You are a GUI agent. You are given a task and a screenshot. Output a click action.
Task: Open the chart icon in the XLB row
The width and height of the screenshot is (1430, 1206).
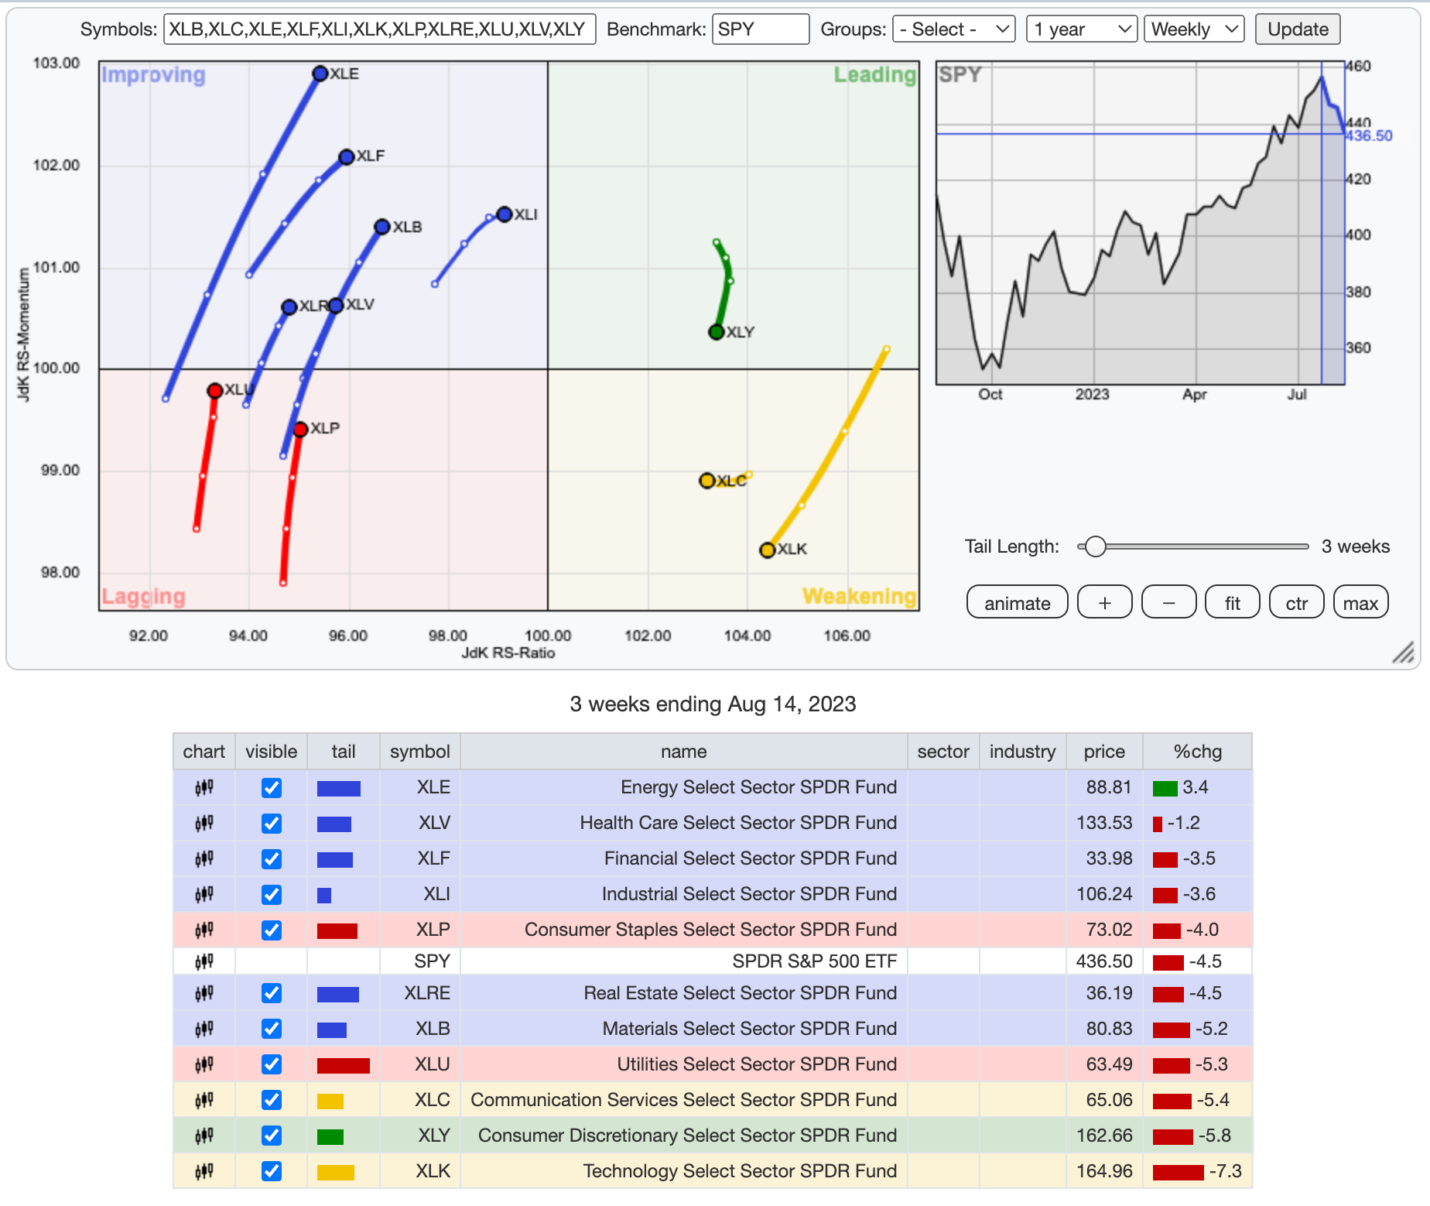pyautogui.click(x=204, y=1030)
